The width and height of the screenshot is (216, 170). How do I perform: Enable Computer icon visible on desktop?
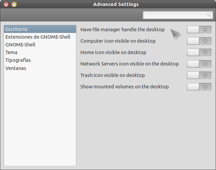(x=199, y=41)
